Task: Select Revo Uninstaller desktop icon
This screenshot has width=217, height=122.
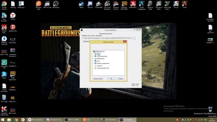Action: pyautogui.click(x=4, y=17)
